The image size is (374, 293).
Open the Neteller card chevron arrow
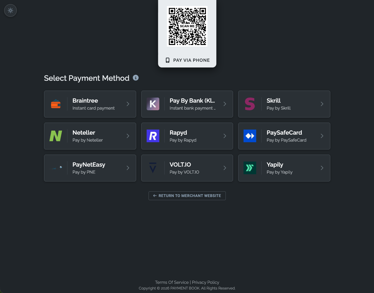click(128, 136)
